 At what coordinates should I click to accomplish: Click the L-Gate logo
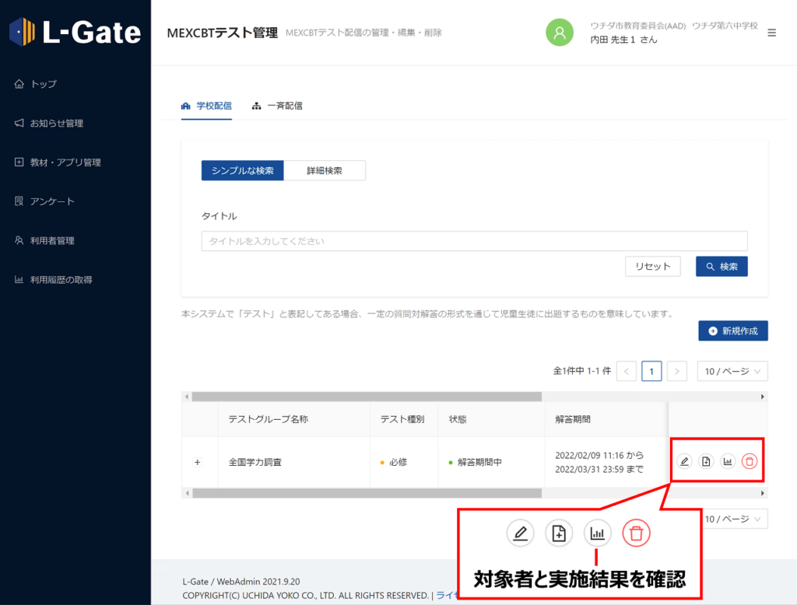point(75,32)
